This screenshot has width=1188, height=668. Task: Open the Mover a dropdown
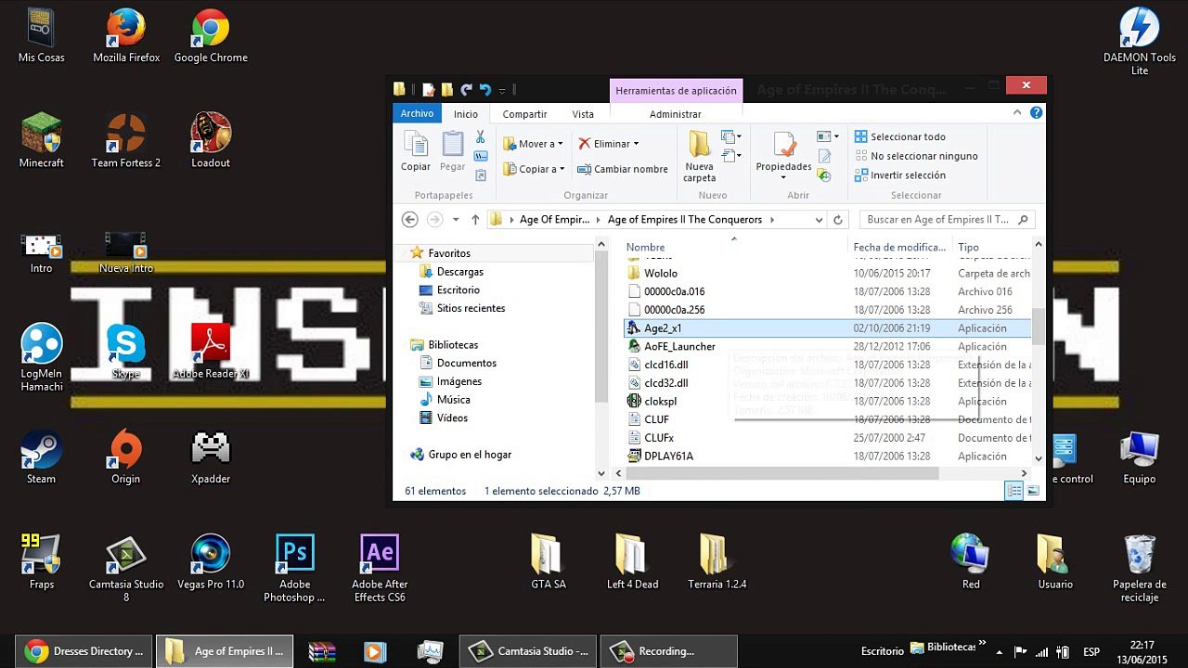pos(533,144)
